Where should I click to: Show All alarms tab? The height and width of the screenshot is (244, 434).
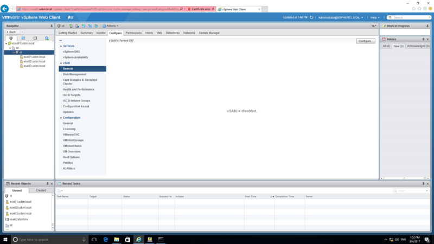pos(386,46)
